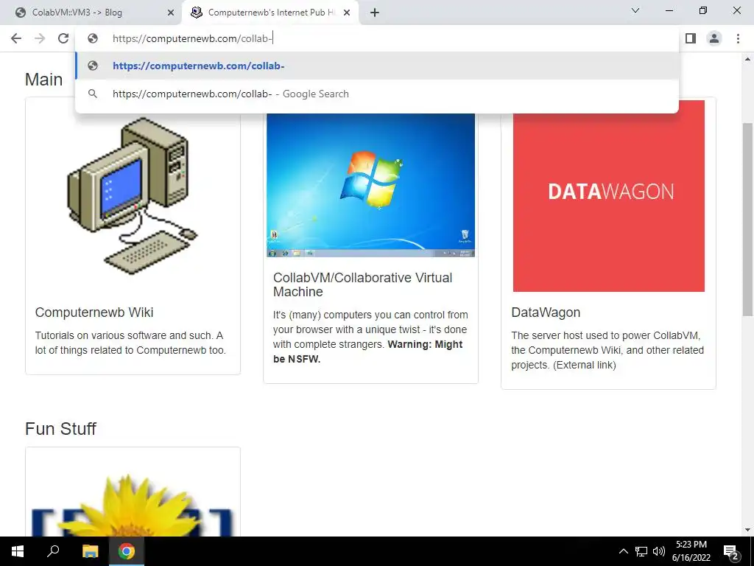Choose the highlighted computernewb.com/collab- suggestion

pyautogui.click(x=378, y=66)
